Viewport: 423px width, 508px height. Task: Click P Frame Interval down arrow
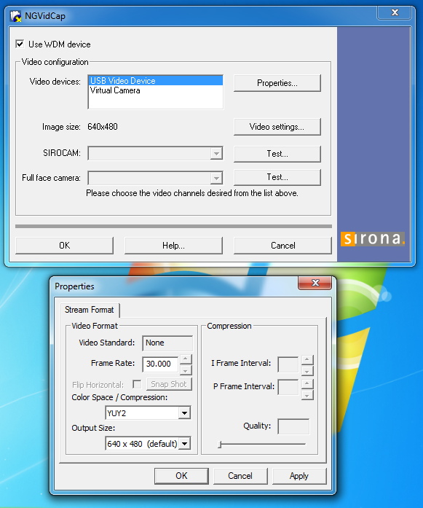(307, 395)
